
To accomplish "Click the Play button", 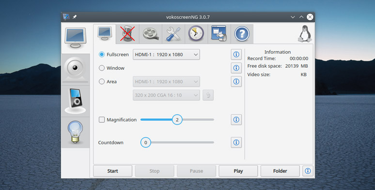I will [x=238, y=171].
